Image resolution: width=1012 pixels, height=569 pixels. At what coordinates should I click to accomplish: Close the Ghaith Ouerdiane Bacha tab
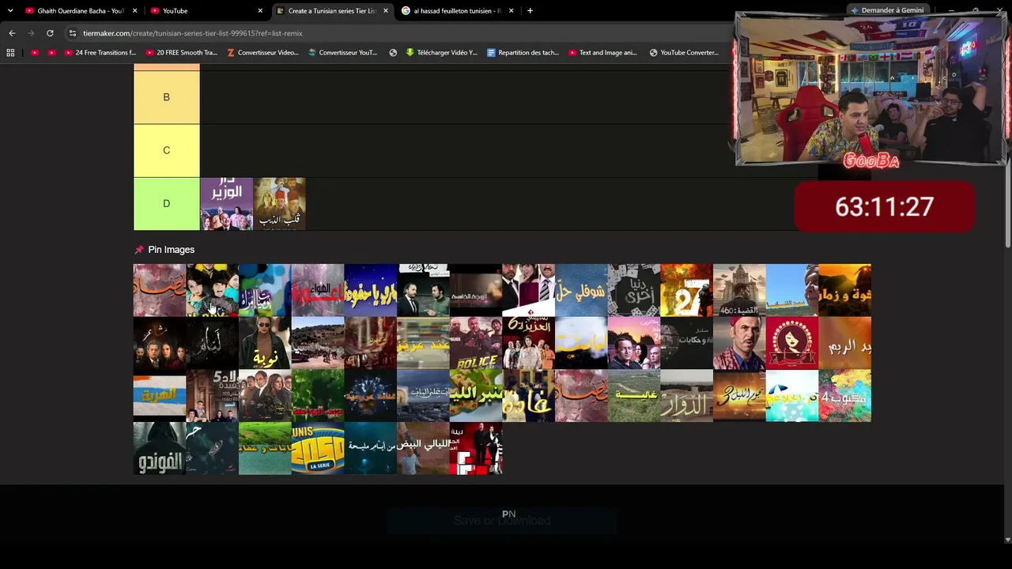coord(135,11)
